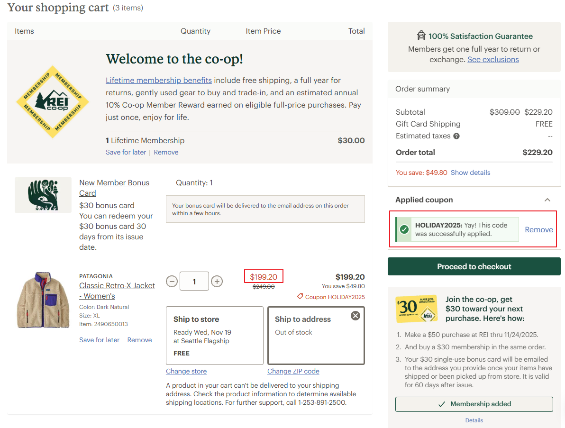This screenshot has height=428, width=565.
Task: Click the minus quantity stepper icon
Action: pyautogui.click(x=172, y=282)
